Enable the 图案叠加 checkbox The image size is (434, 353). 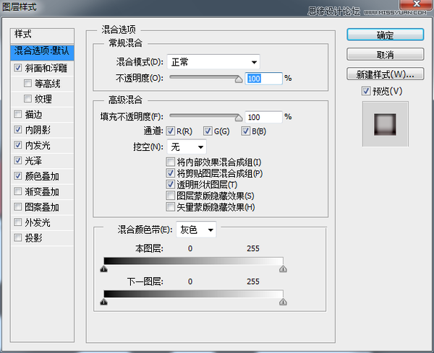pyautogui.click(x=18, y=206)
